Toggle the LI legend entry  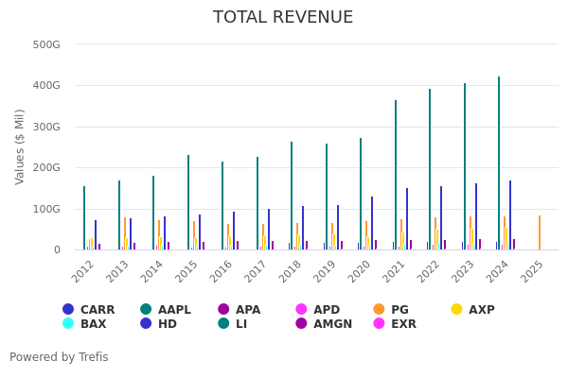pos(223,324)
